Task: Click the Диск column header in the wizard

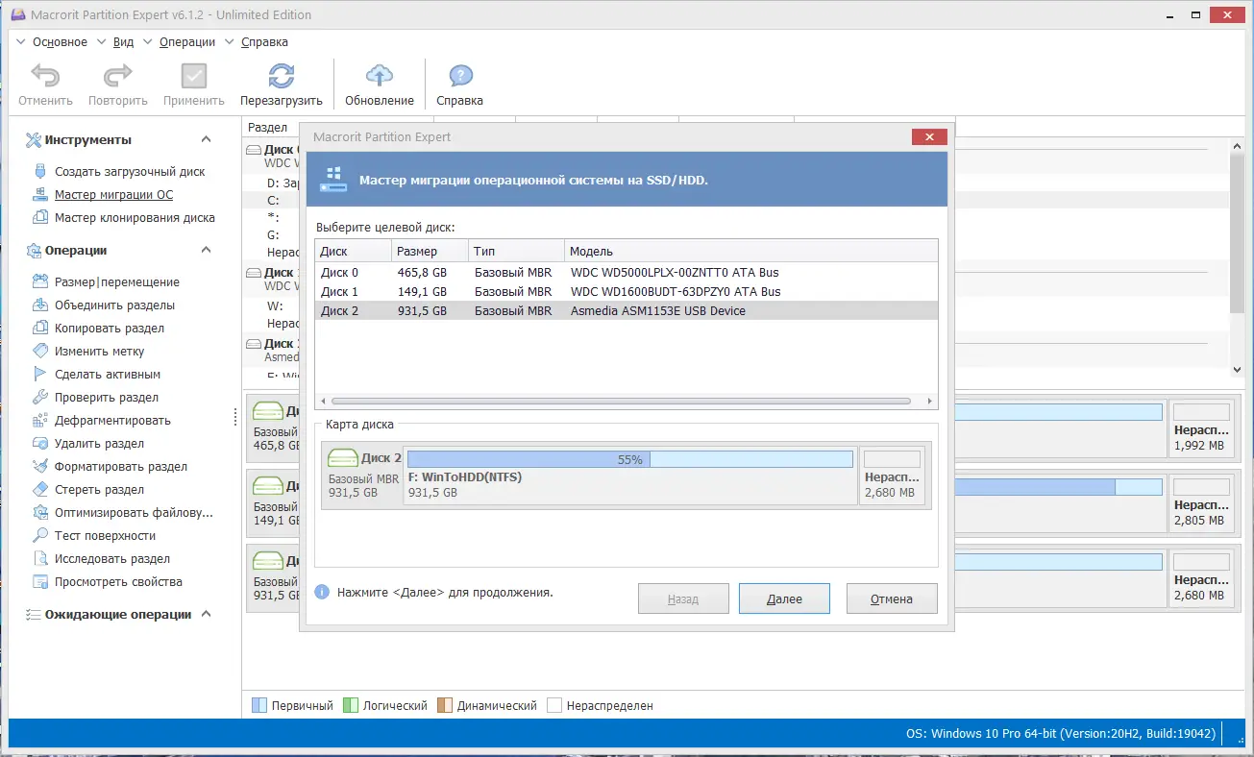Action: click(x=354, y=251)
